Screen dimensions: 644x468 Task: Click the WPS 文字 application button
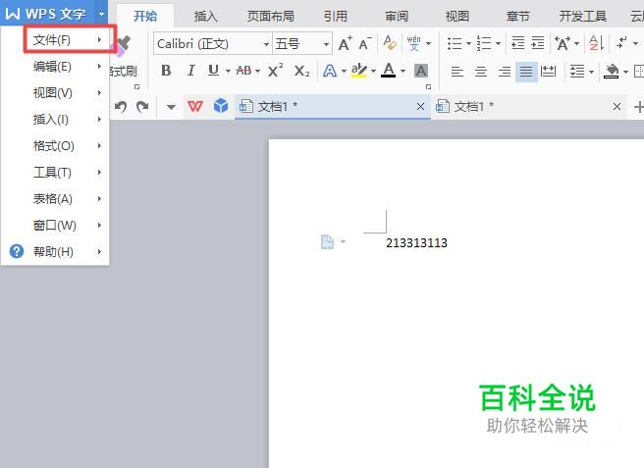point(46,14)
